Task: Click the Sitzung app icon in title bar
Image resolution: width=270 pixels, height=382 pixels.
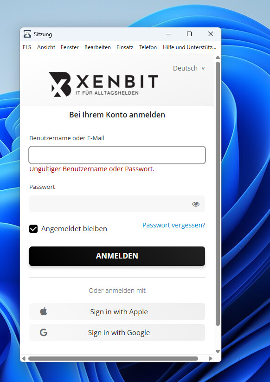Action: (x=27, y=34)
